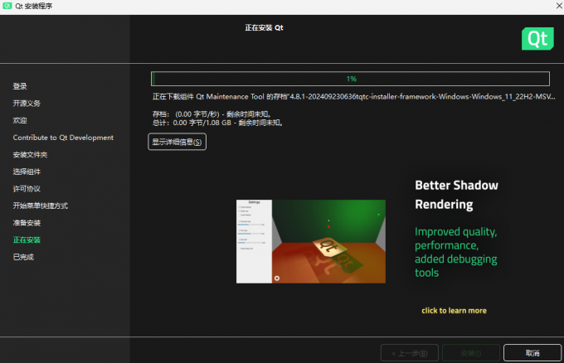Click the Better Shadow Rendering heading
564x363 pixels.
coord(456,194)
